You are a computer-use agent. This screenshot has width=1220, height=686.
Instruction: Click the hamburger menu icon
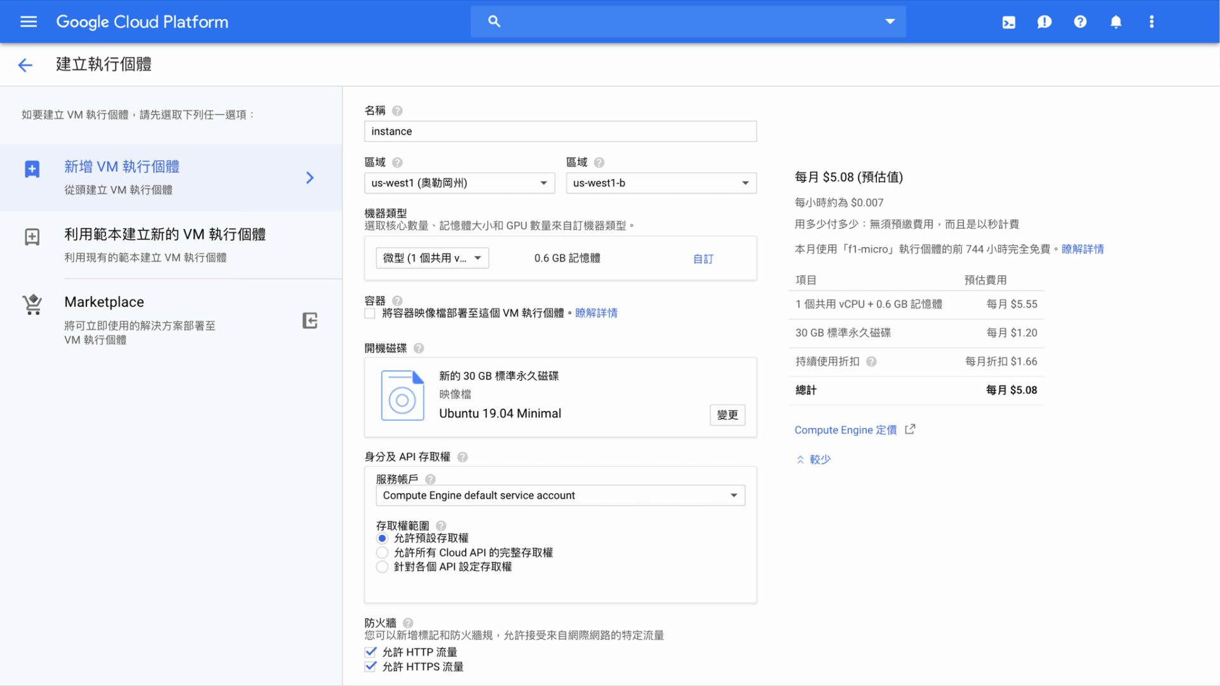[29, 22]
